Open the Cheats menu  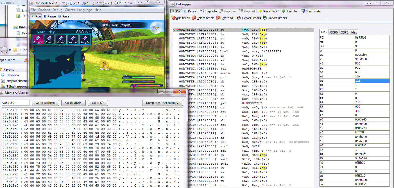click(x=70, y=10)
